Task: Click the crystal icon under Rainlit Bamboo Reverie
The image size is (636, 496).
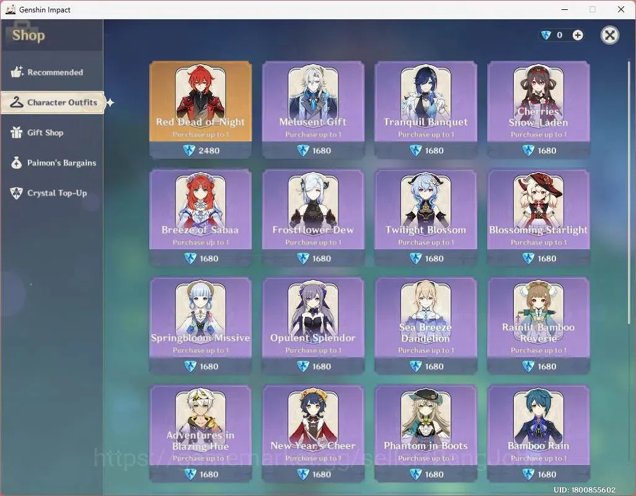Action: (x=528, y=366)
